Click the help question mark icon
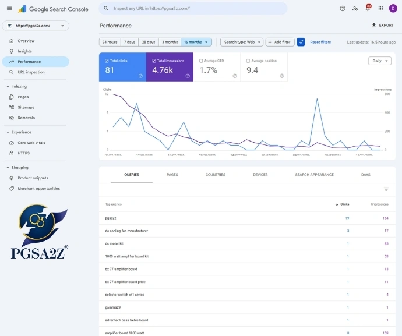Image resolution: width=402 pixels, height=336 pixels. pyautogui.click(x=342, y=9)
